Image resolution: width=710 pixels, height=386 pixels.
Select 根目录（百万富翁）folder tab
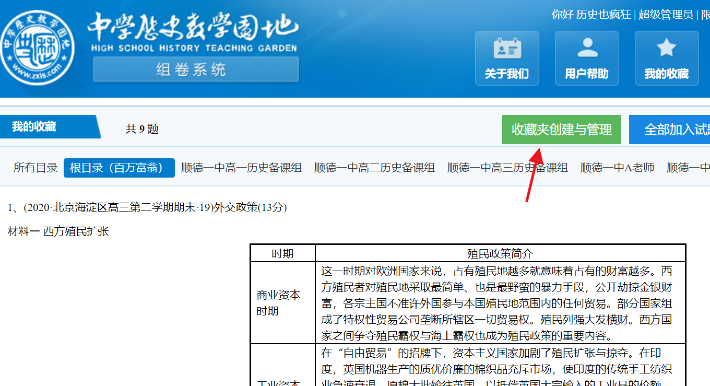point(119,168)
